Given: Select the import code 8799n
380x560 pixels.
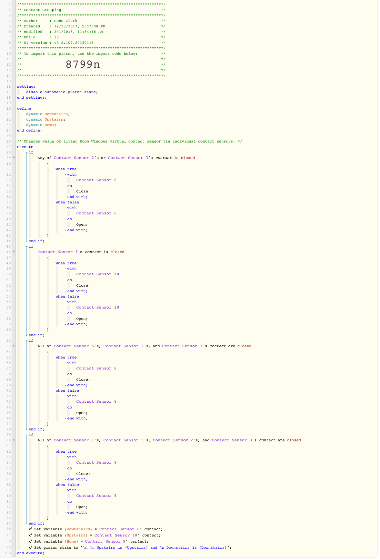Looking at the screenshot, I should coord(83,64).
